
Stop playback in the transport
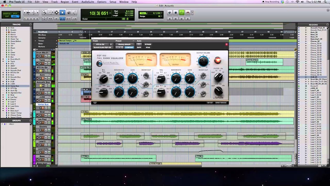(176, 13)
